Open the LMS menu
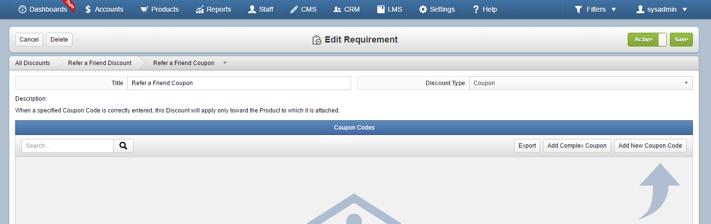Viewport: 711px width, 224px height. tap(389, 9)
